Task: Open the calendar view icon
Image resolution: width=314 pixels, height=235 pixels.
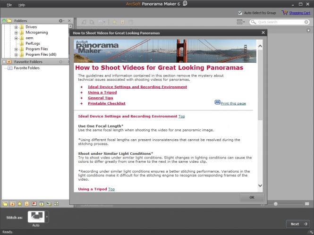Action: [x=42, y=204]
